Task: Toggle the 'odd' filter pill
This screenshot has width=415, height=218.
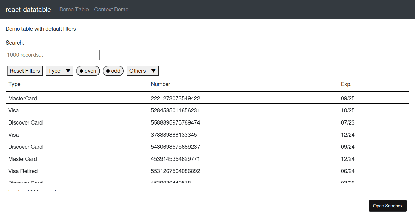Action: (x=113, y=71)
